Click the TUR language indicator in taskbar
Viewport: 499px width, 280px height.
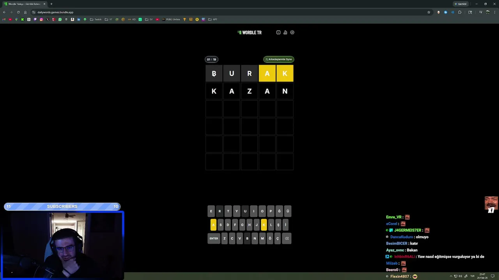tap(472, 276)
